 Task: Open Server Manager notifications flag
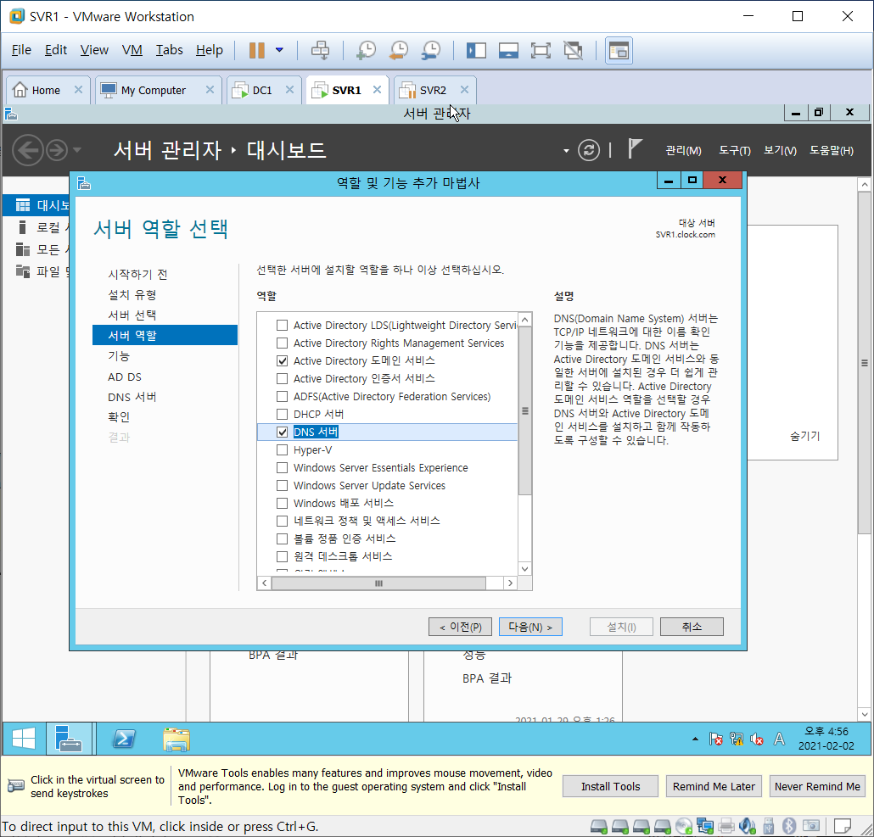point(635,149)
